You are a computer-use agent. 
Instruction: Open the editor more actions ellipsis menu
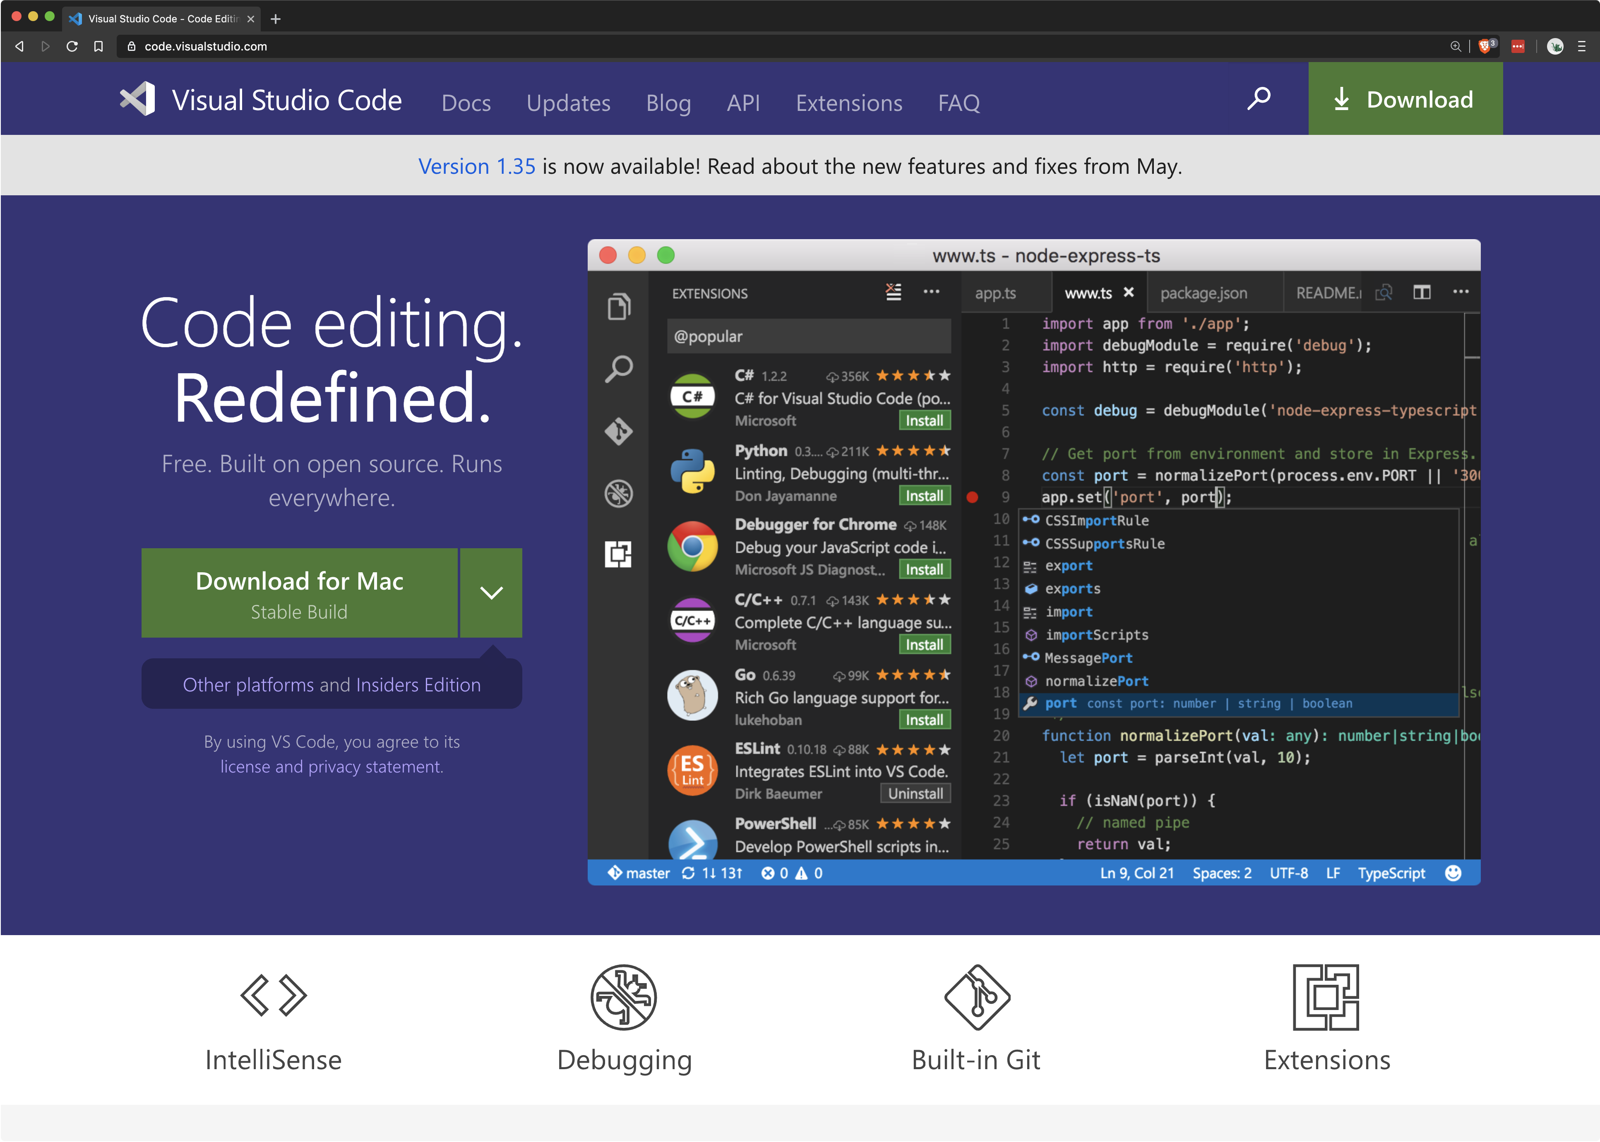(1461, 292)
